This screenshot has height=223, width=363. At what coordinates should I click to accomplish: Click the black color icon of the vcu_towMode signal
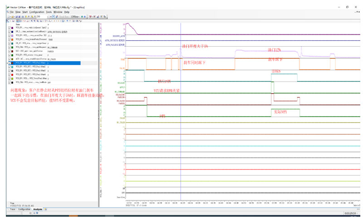point(13,82)
